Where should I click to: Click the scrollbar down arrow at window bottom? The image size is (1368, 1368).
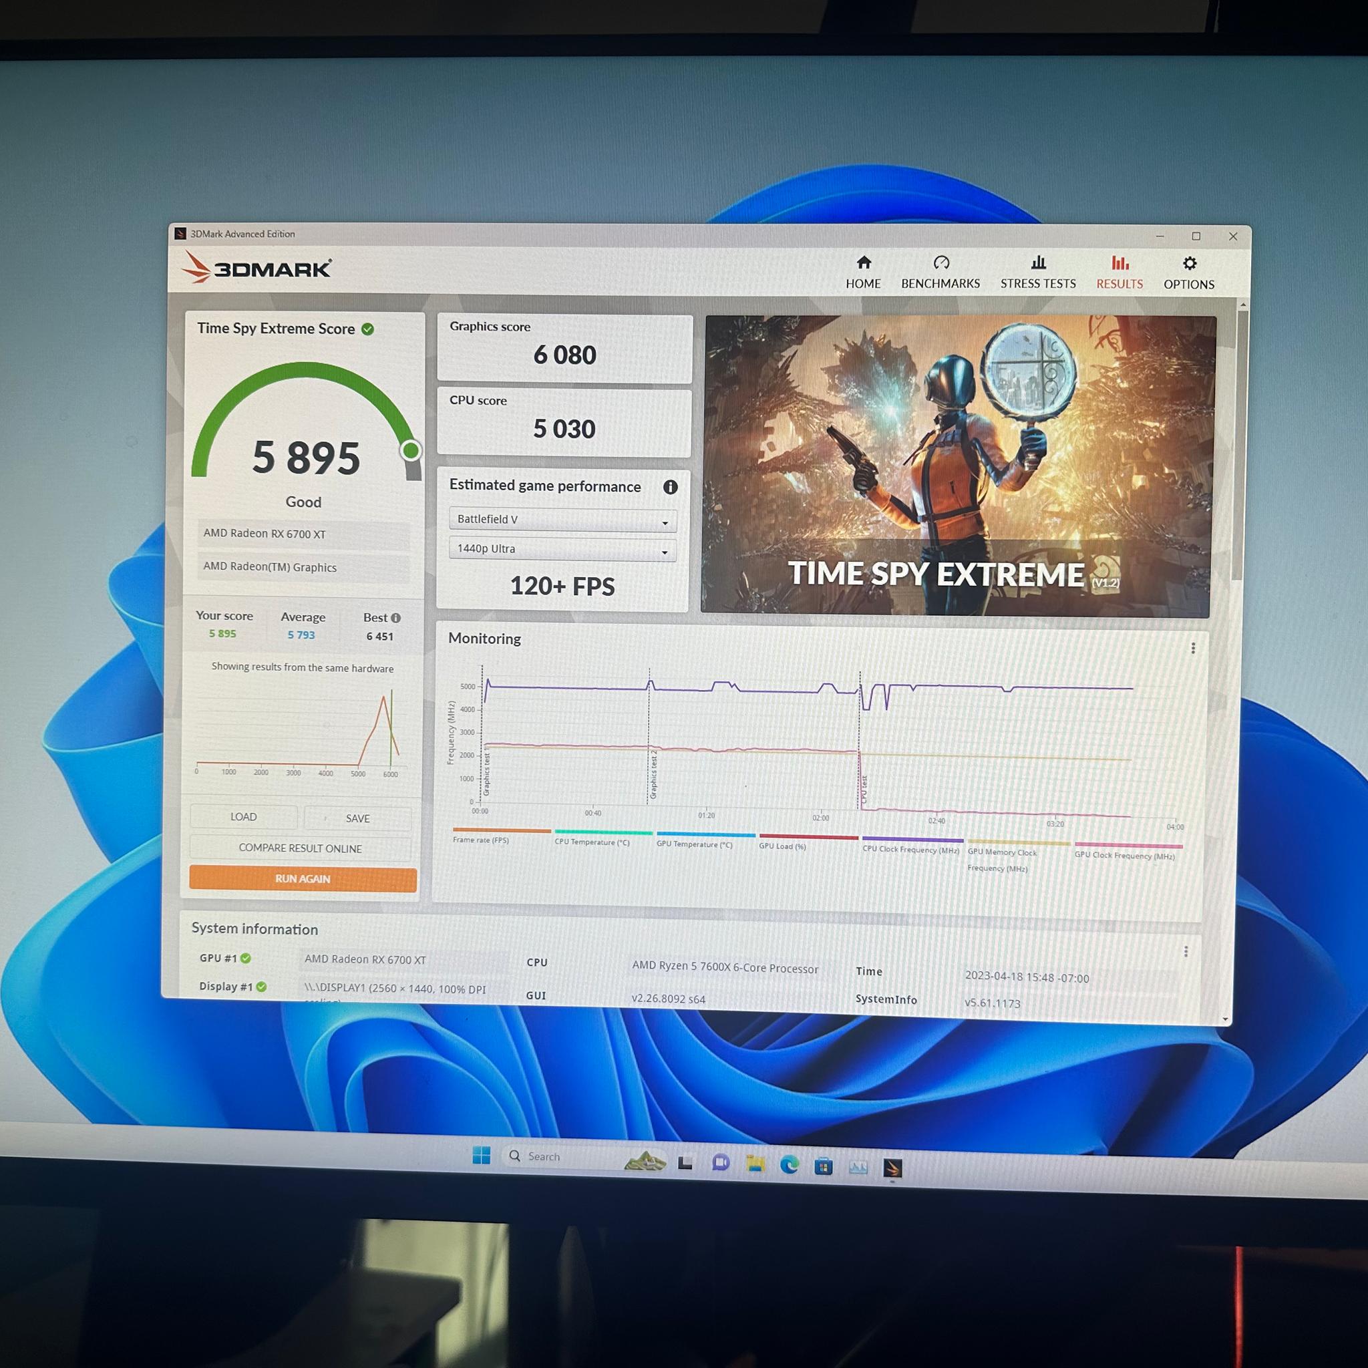1226,1019
